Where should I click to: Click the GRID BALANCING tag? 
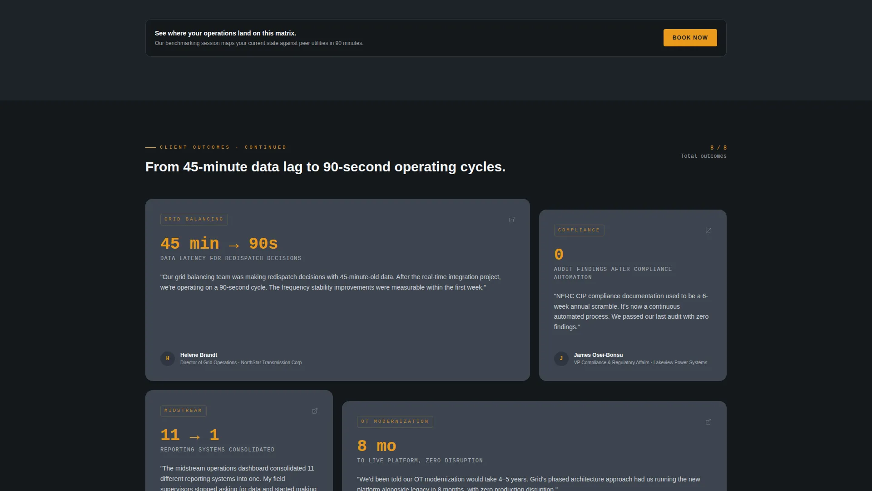coord(194,219)
